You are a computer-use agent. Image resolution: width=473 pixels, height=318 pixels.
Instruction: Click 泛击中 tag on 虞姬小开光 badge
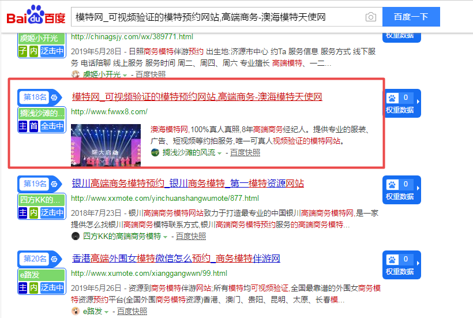pos(52,51)
